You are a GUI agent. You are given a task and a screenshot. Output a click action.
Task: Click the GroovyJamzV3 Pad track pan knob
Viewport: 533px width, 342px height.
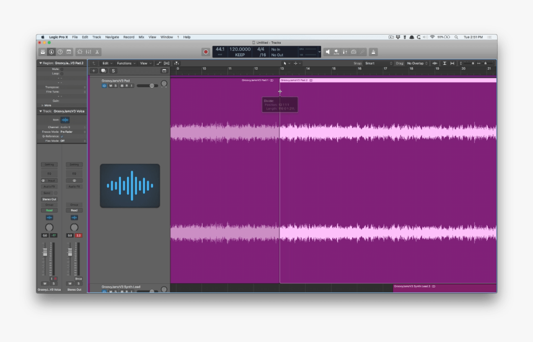(164, 83)
